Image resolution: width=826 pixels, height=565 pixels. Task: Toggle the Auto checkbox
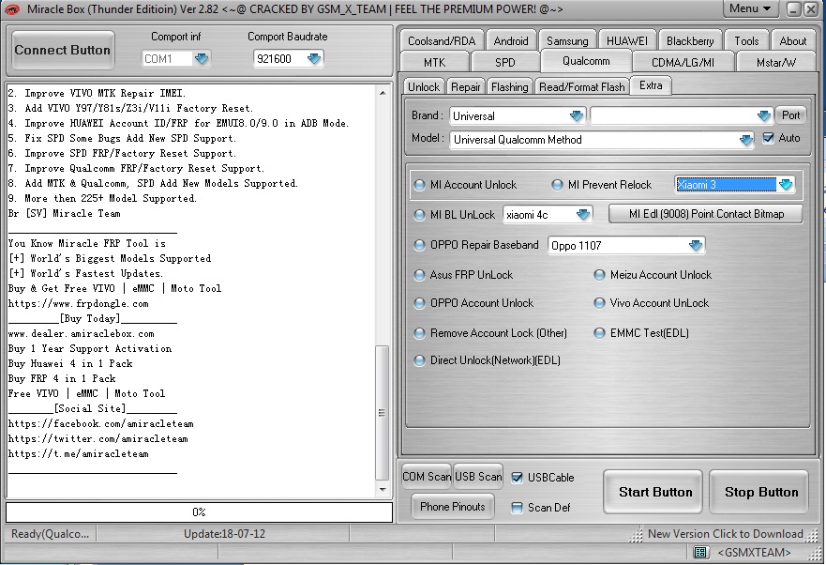coord(769,138)
